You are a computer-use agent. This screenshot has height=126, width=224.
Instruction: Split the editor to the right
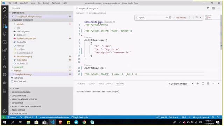coord(213,8)
